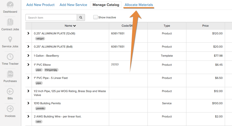Go to Contract Jobs icon
The image size is (232, 126).
(x=10, y=22)
